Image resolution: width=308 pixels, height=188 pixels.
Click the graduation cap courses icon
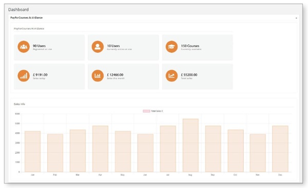[171, 47]
